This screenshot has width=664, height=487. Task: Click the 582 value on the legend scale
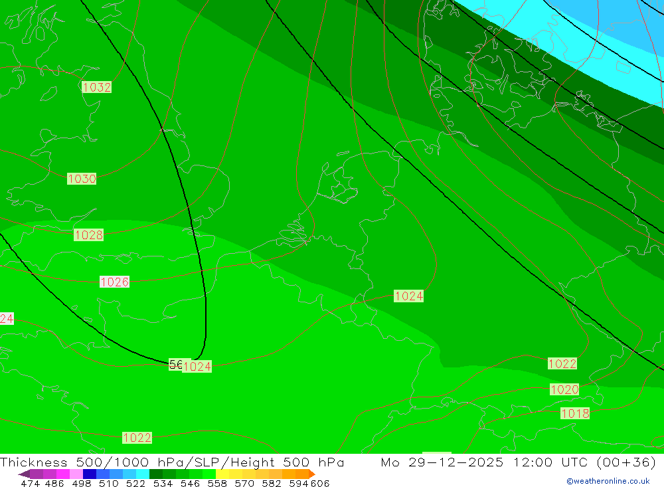pos(272,484)
